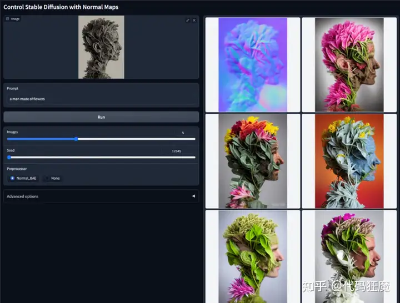Open the green leaves and moss head thumbnail

(253, 256)
